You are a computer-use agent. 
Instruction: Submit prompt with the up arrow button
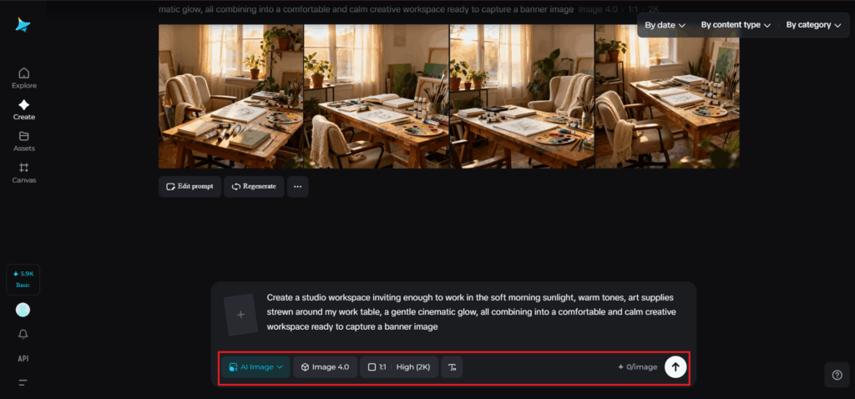(675, 367)
